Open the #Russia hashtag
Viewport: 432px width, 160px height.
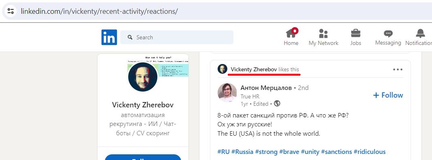pyautogui.click(x=242, y=152)
